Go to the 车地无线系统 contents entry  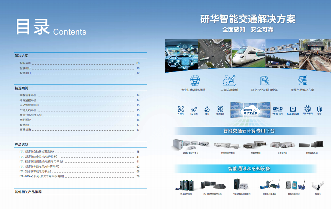pyautogui.click(x=79, y=110)
